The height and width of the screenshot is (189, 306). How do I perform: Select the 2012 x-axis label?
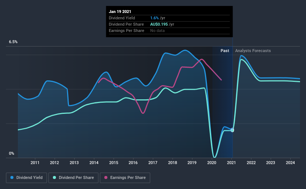coord(54,163)
